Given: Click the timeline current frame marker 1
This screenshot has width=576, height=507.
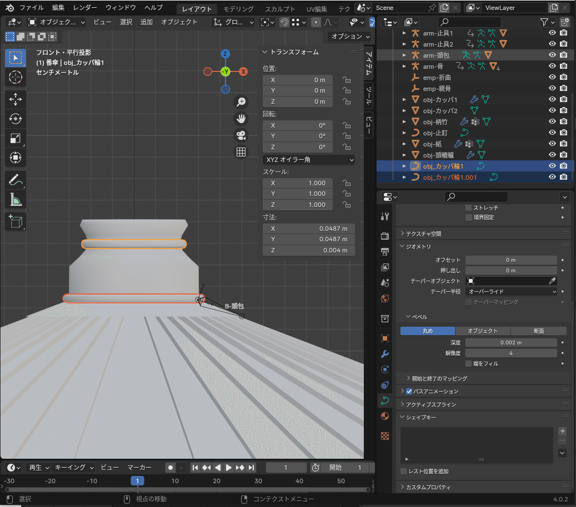Looking at the screenshot, I should (137, 481).
